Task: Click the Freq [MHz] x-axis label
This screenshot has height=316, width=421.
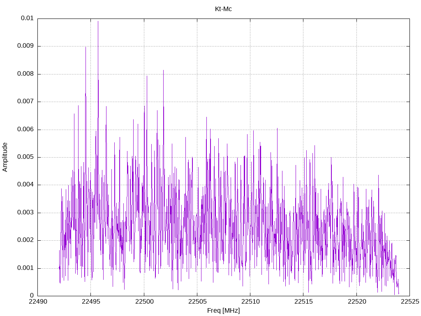Action: click(223, 311)
